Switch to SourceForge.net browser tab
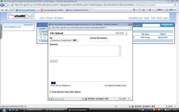The image size is (179, 112). [53, 10]
